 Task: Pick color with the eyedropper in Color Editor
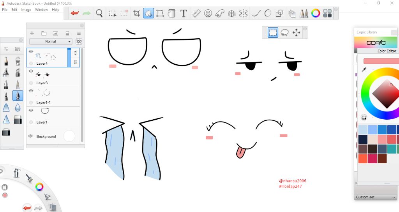click(364, 69)
